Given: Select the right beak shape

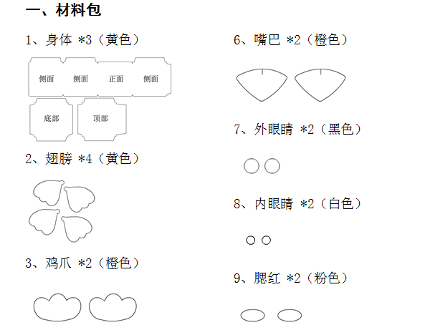Looking at the screenshot, I should coord(320,85).
